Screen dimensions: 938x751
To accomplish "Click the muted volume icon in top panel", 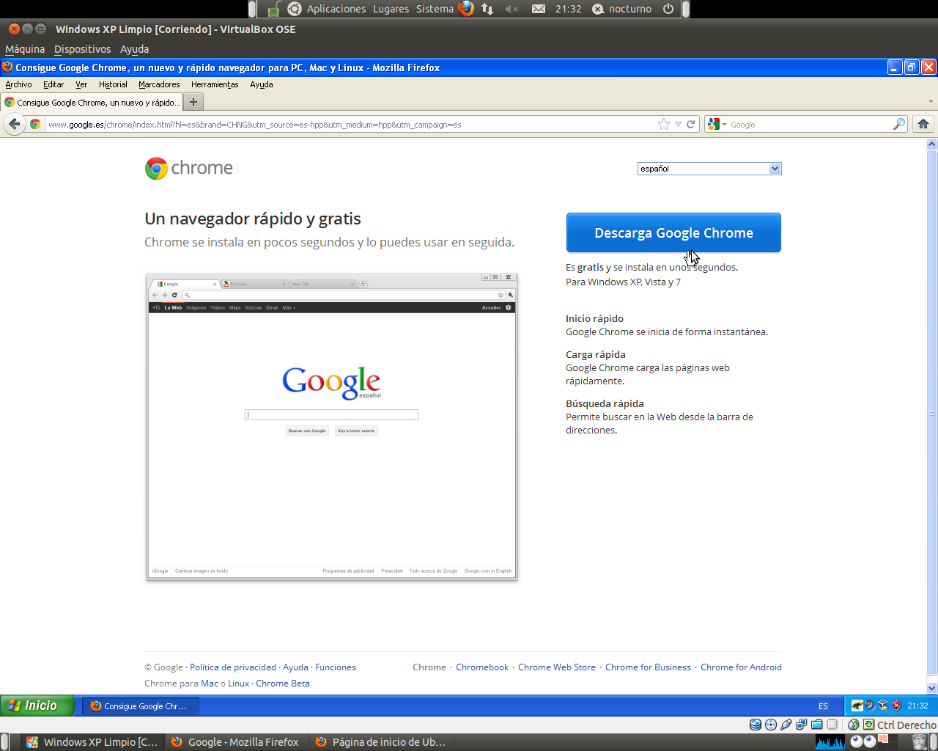I will (x=512, y=9).
